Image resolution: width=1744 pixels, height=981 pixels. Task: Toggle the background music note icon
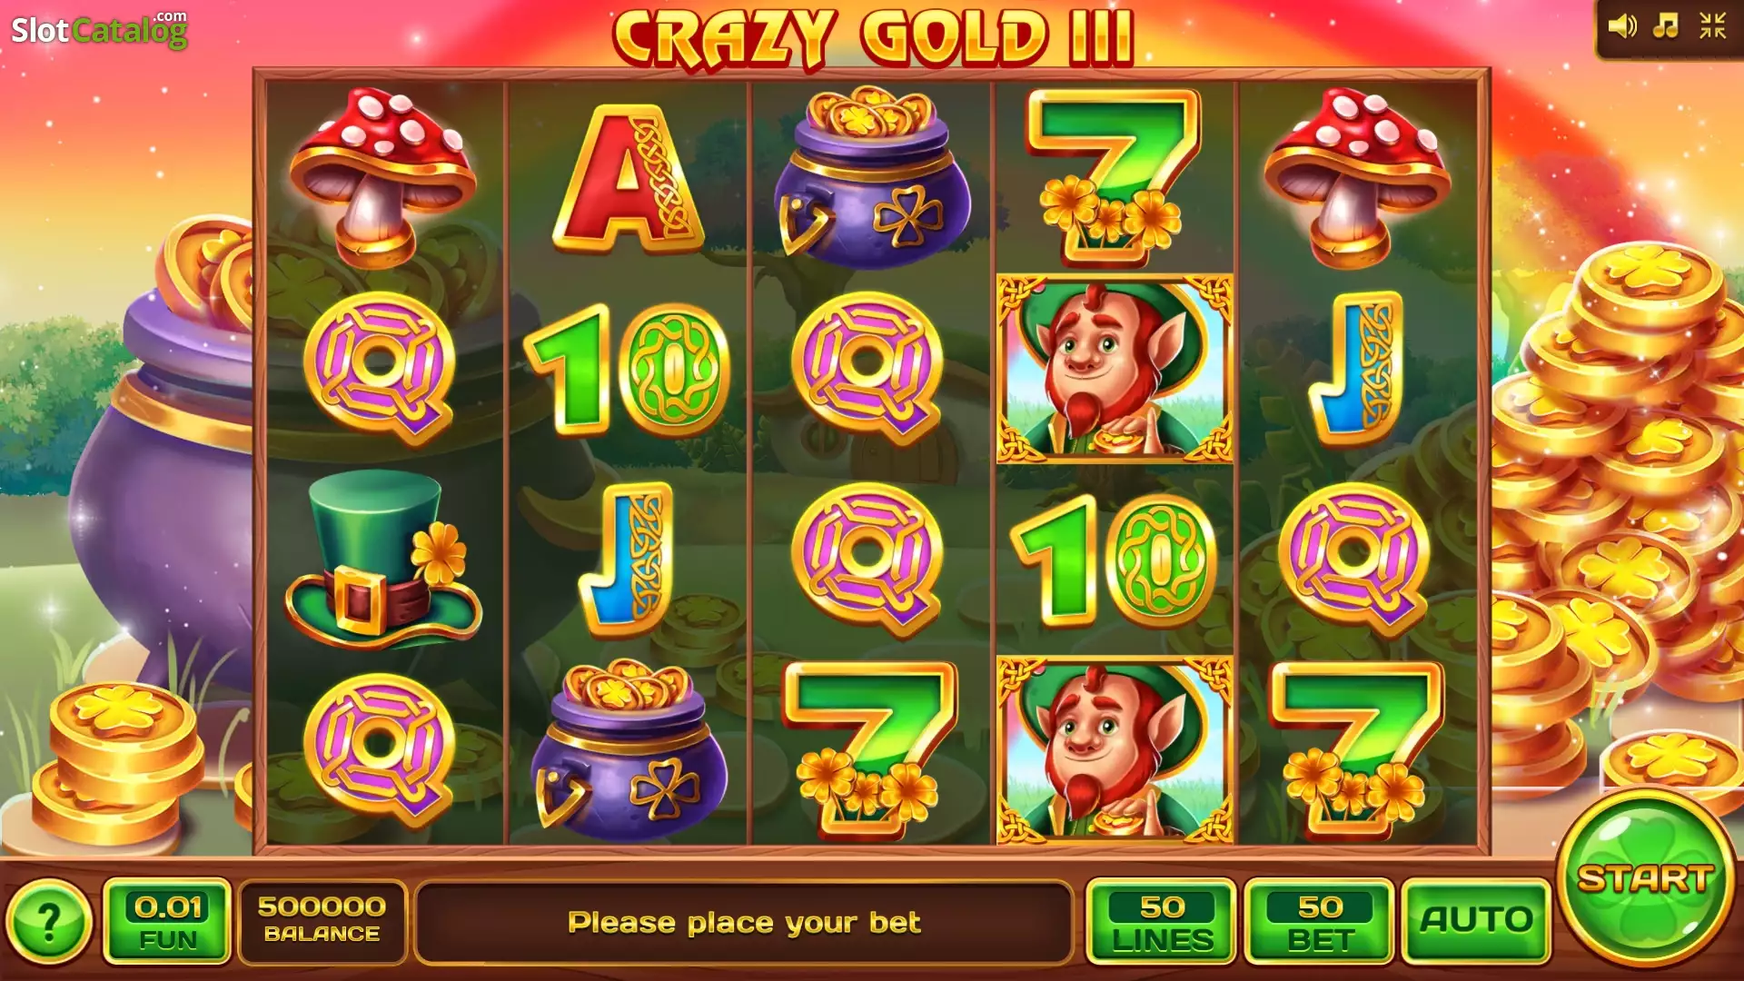pos(1666,25)
